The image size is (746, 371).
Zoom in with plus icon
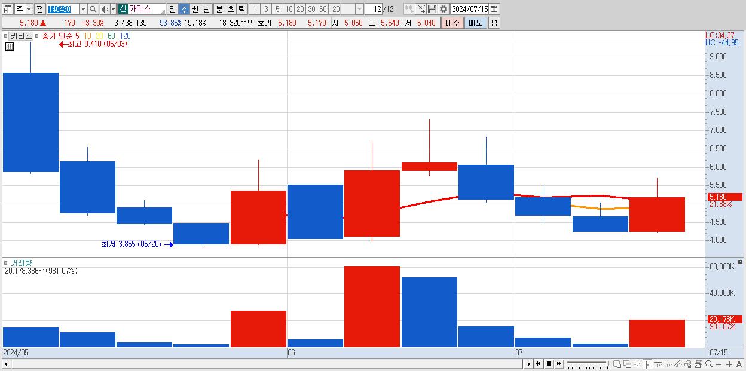729,364
